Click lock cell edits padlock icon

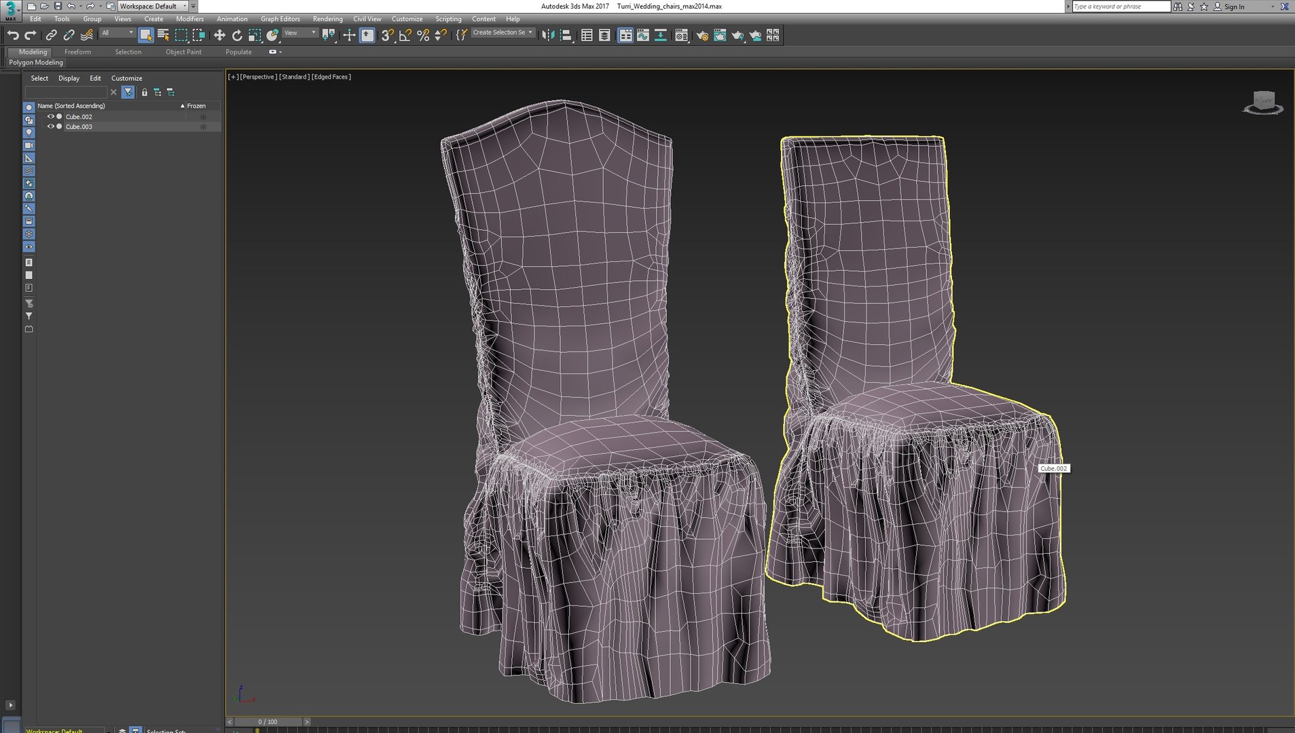point(145,92)
